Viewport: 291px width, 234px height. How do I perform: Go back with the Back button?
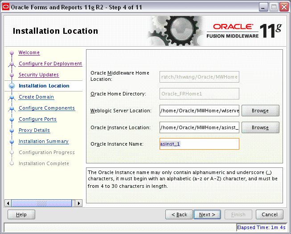tap(179, 214)
